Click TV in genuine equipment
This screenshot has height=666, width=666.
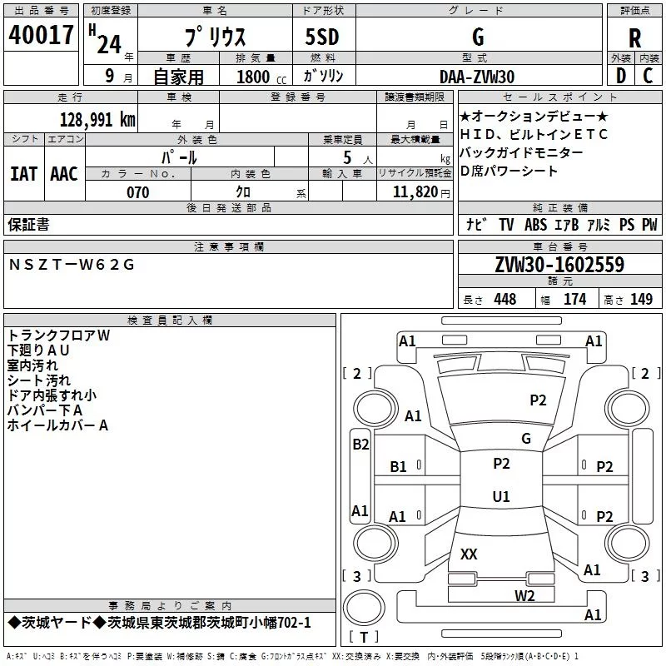pyautogui.click(x=506, y=224)
